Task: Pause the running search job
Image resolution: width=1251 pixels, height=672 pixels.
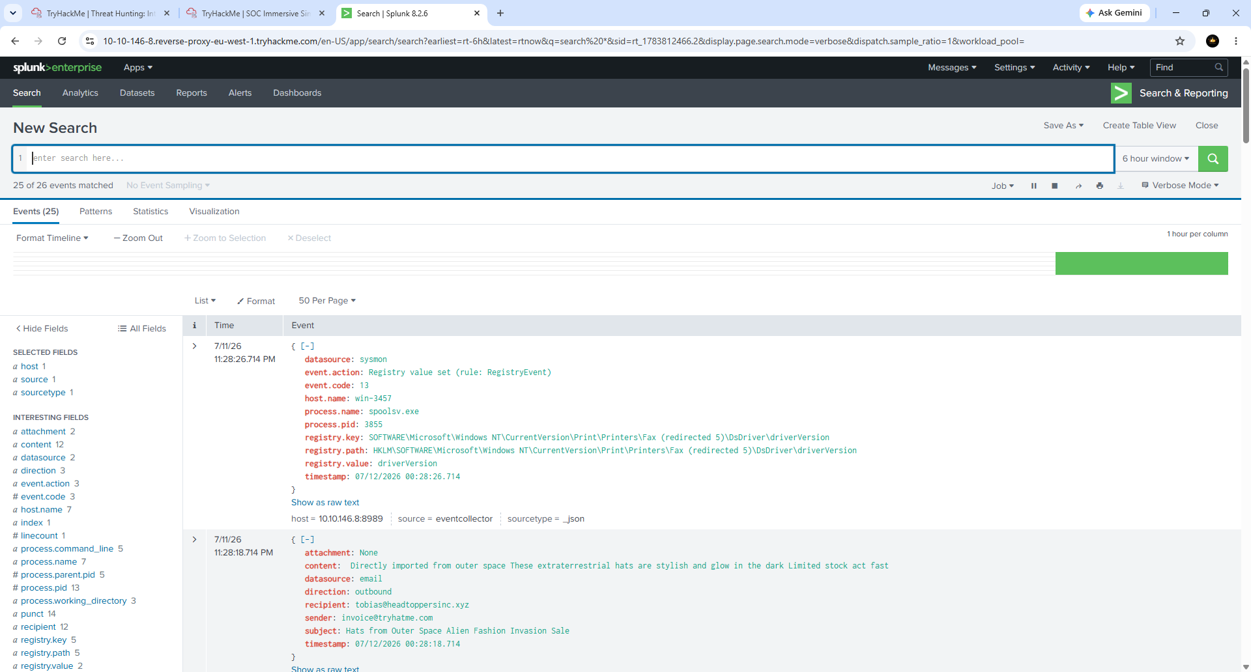Action: tap(1033, 186)
